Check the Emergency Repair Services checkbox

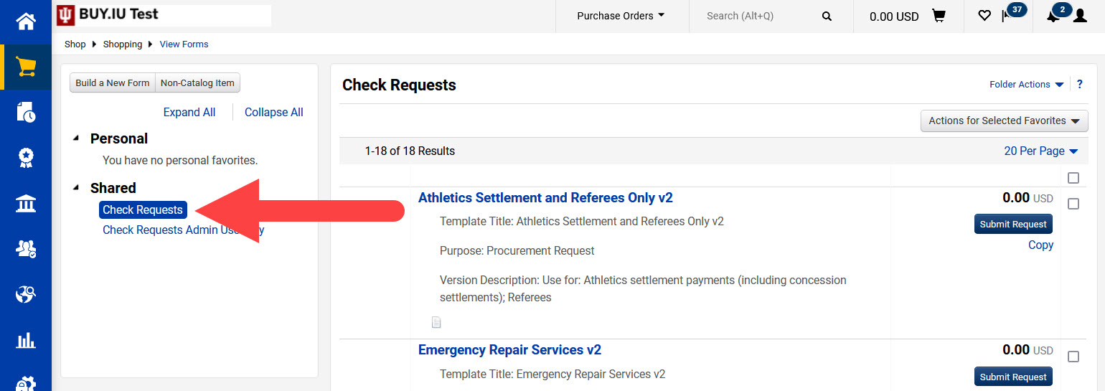pos(1073,357)
